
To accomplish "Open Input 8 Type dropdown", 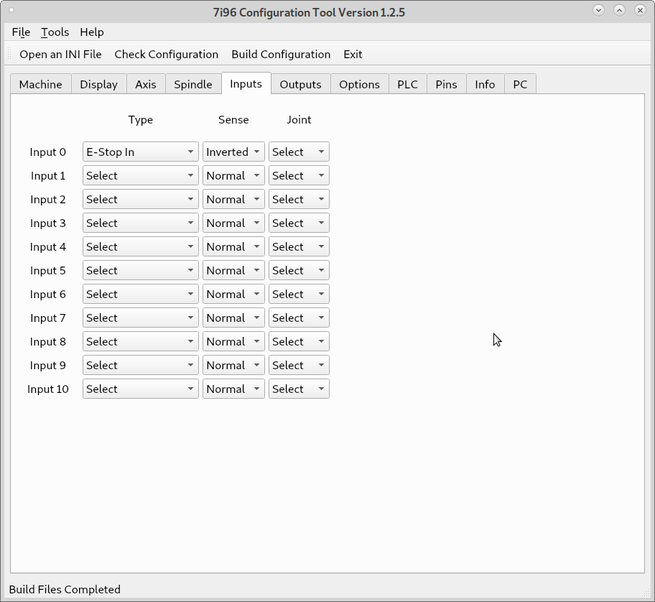I will click(140, 341).
